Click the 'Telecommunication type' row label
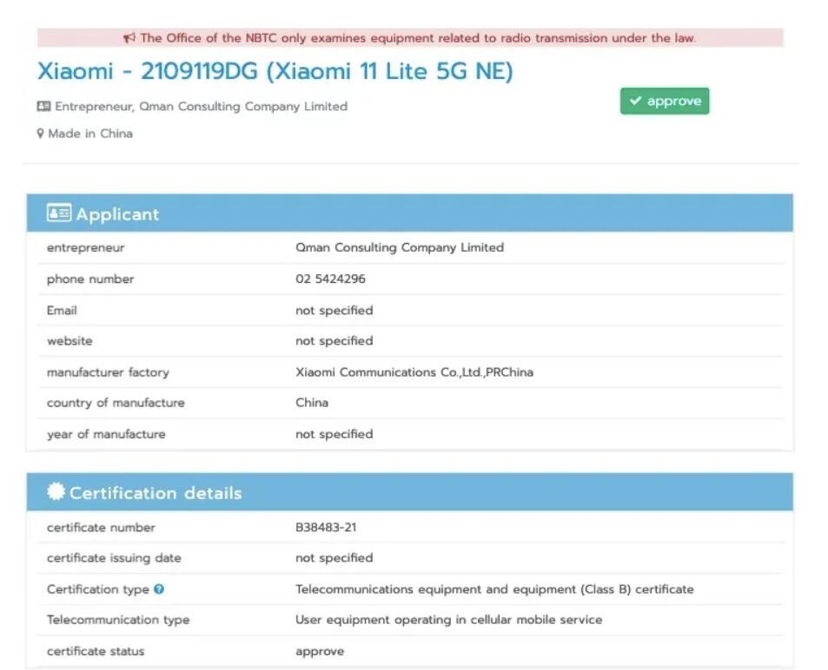Screen dimensions: 828x670 118,620
